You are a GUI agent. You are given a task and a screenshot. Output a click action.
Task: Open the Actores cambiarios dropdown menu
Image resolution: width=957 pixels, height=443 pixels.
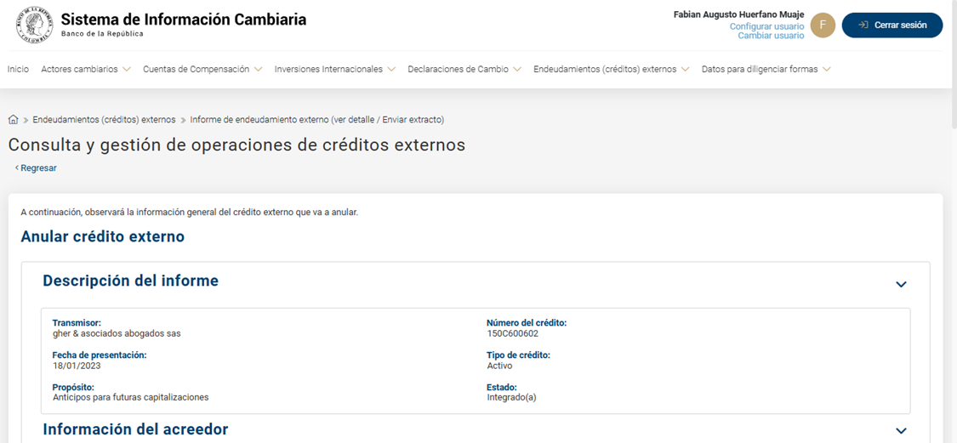[x=85, y=70]
